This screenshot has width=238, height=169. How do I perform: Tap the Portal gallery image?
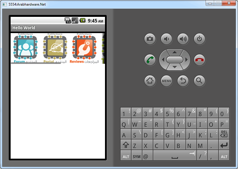55,48
